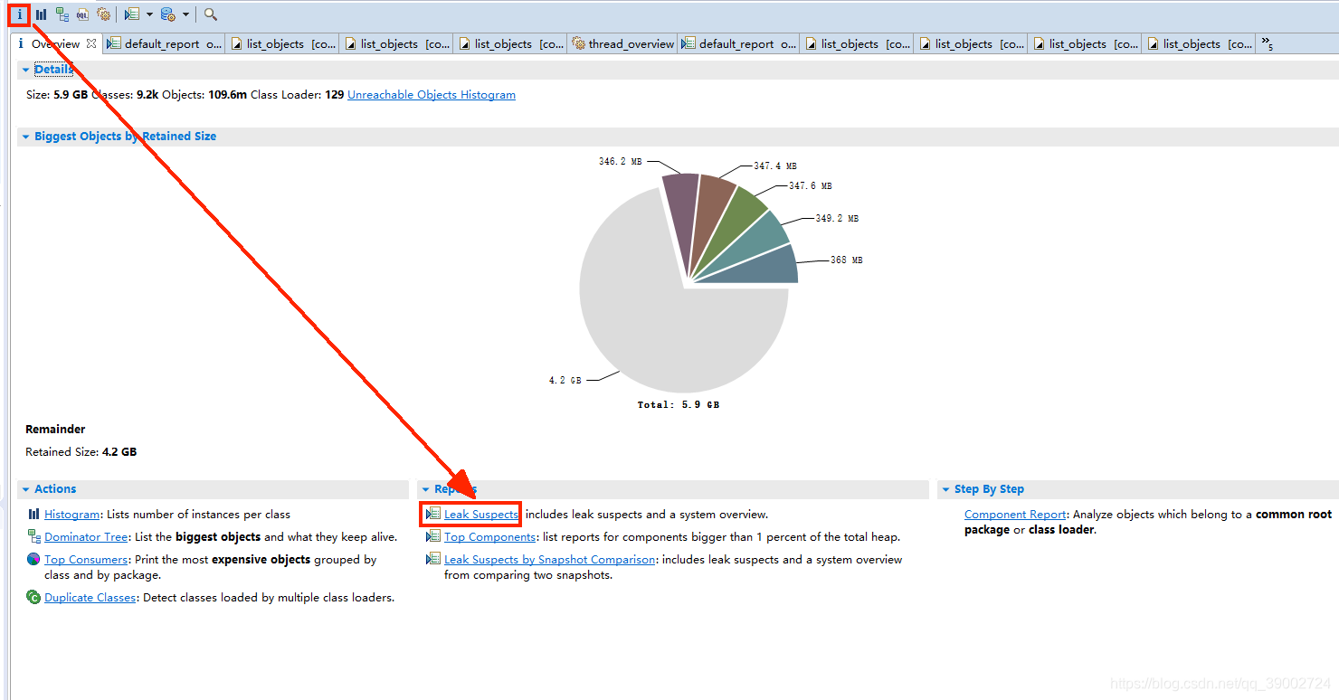Viewport: 1339px width, 700px height.
Task: Click the 'Total: 5.9 GB' caption
Action: (x=679, y=405)
